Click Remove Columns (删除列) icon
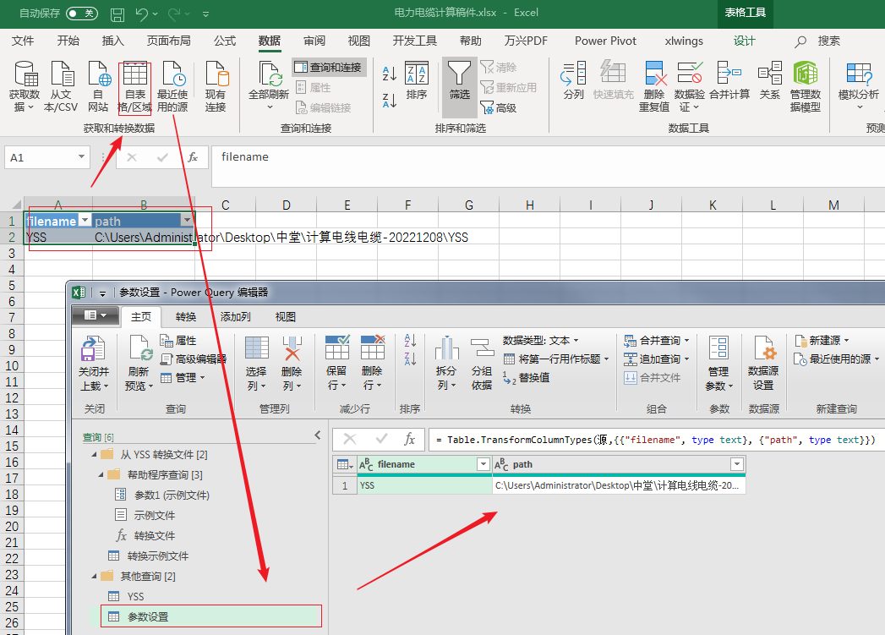Screen dimensions: 885x635 point(292,364)
